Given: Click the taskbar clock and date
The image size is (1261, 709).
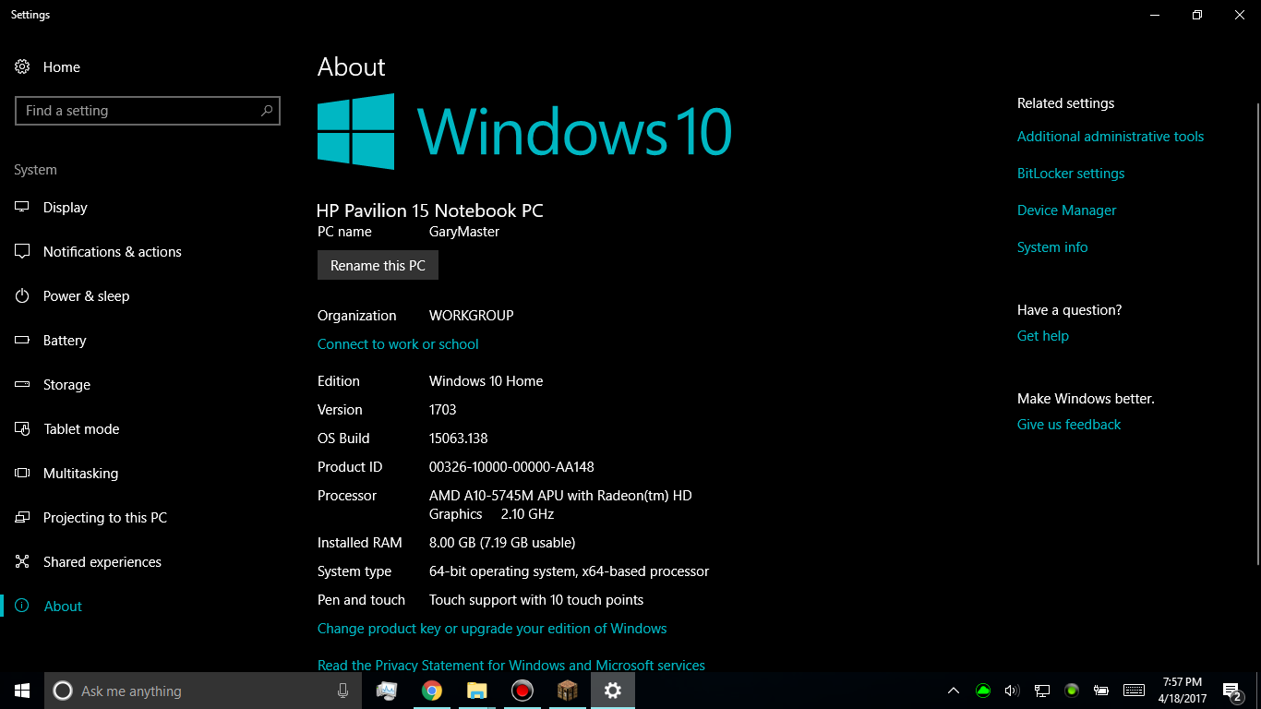Looking at the screenshot, I should pos(1182,691).
